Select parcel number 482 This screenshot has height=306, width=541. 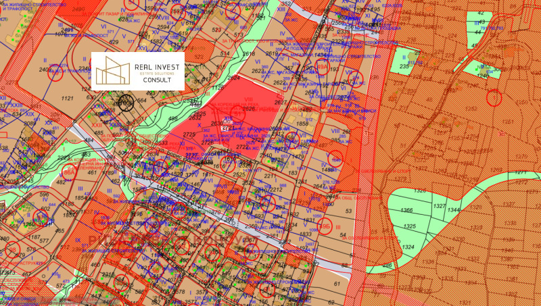(x=61, y=182)
